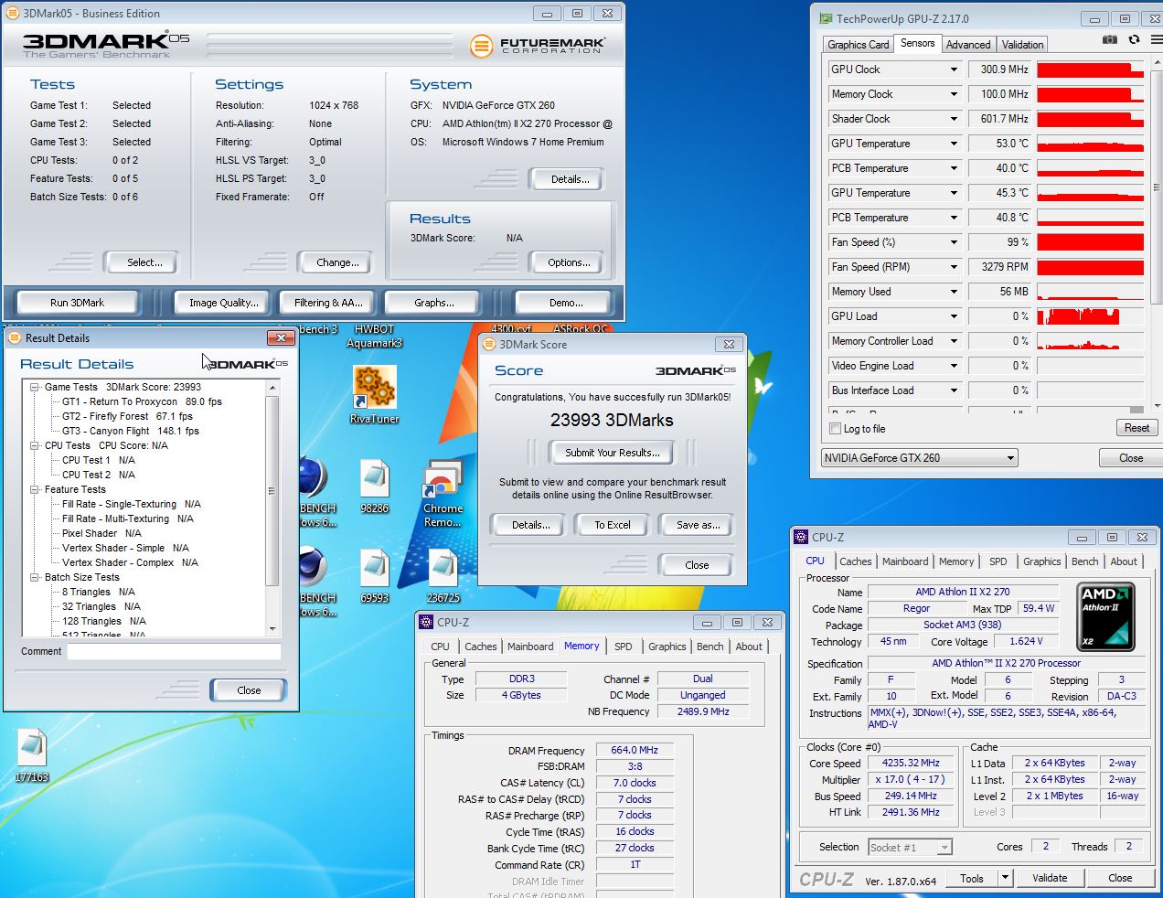1163x898 pixels.
Task: Collapse the CPU Tests tree node
Action: point(35,445)
